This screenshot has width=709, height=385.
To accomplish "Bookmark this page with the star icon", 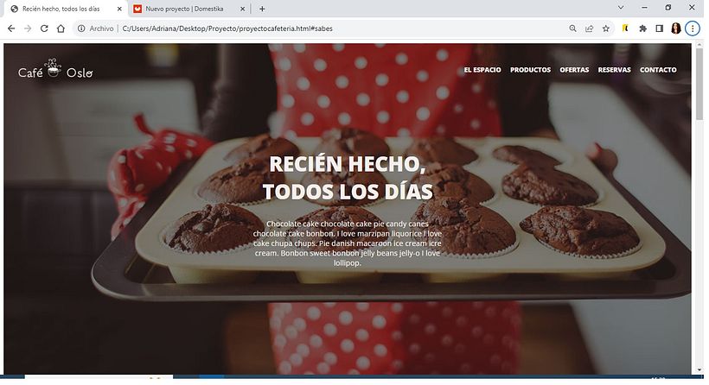I will click(x=605, y=28).
